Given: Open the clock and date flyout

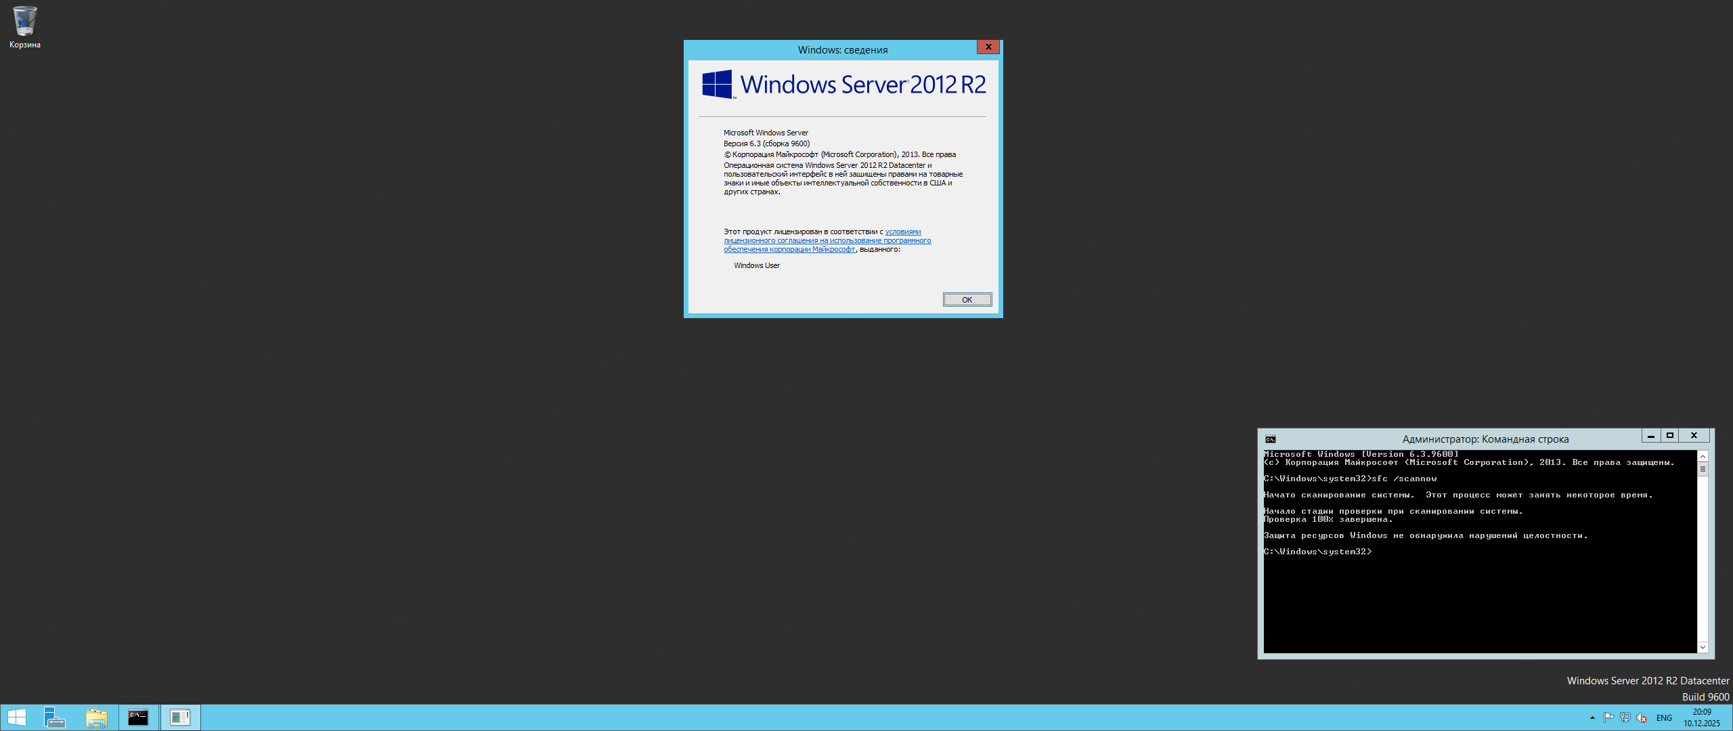Looking at the screenshot, I should pyautogui.click(x=1701, y=717).
